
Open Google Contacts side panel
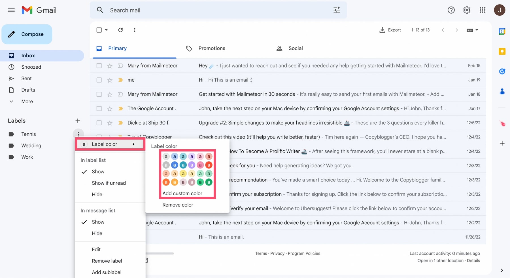pyautogui.click(x=502, y=91)
